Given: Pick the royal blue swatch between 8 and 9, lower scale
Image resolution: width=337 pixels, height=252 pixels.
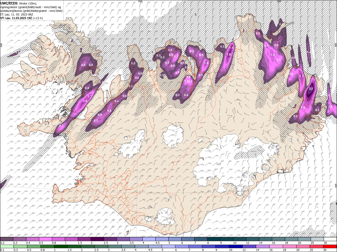Looking at the screenshot, I should tap(209, 246).
